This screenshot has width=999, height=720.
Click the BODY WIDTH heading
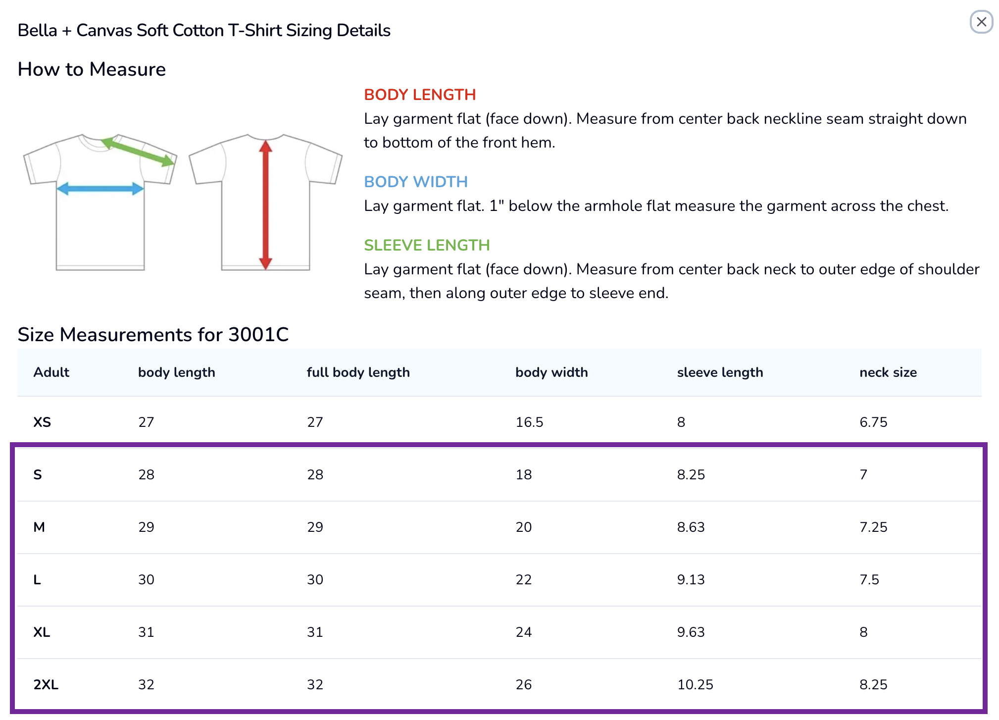(416, 182)
